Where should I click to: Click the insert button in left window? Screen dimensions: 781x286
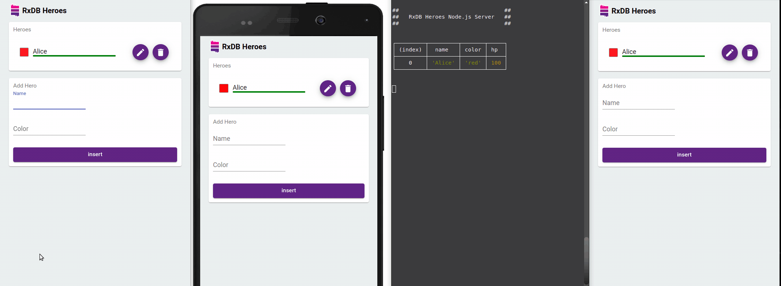95,155
